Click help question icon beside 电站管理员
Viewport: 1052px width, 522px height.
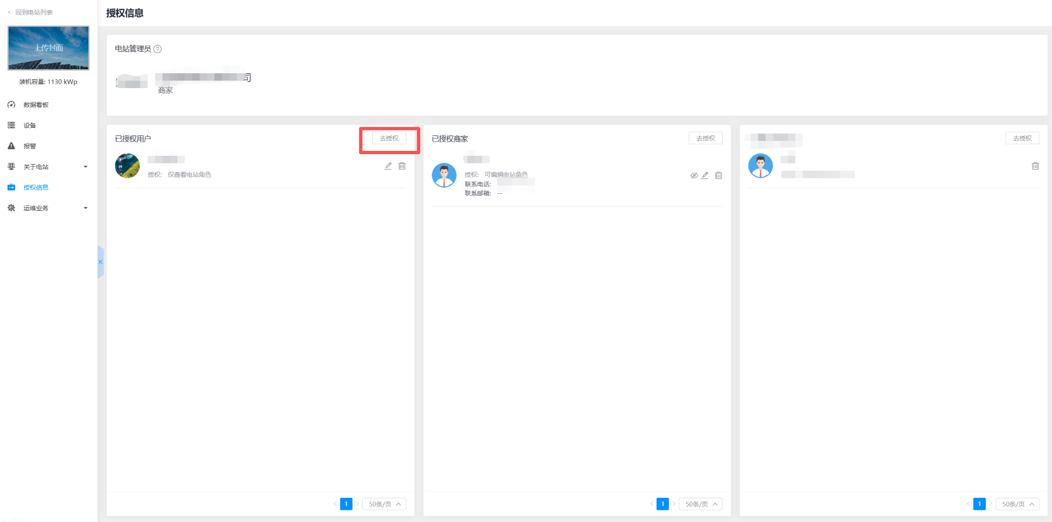tap(158, 49)
